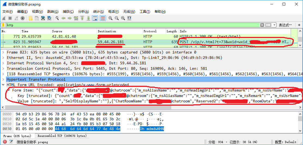Open the filter history dropdown arrow
This screenshot has width=303, height=145.
click(274, 25)
